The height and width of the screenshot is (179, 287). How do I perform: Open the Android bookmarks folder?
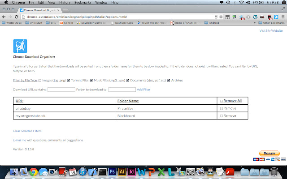point(212,23)
